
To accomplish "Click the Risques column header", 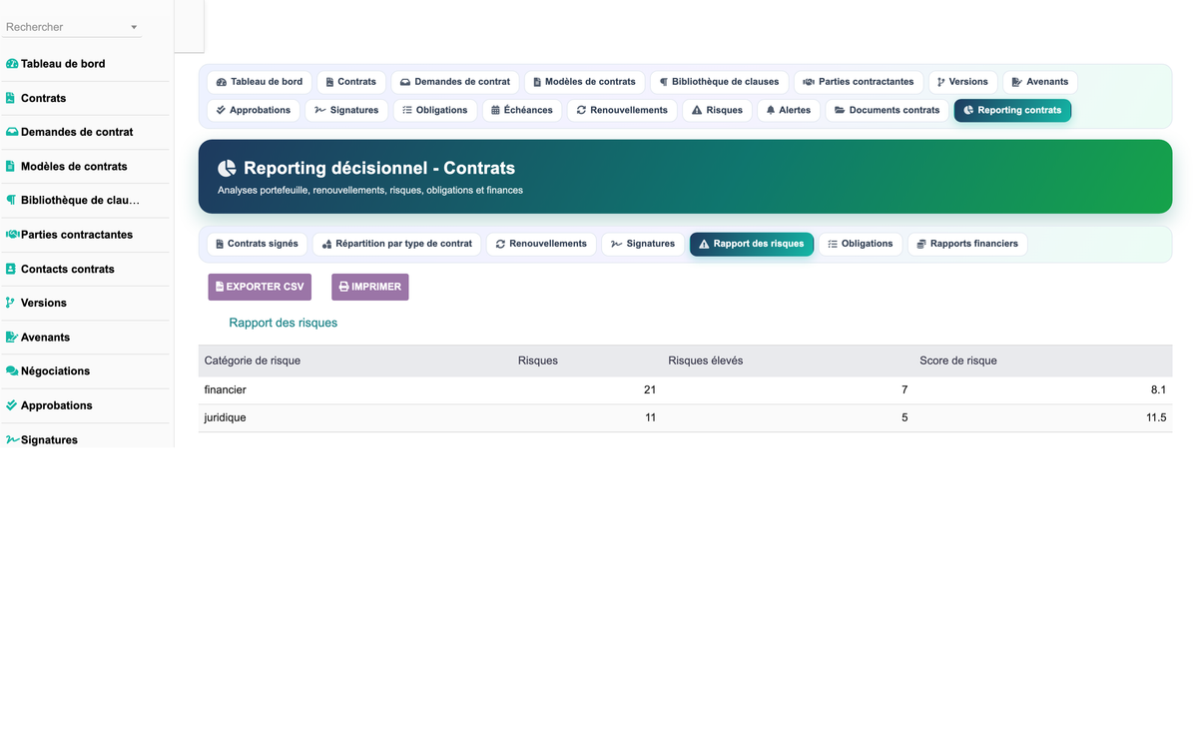I will click(538, 361).
